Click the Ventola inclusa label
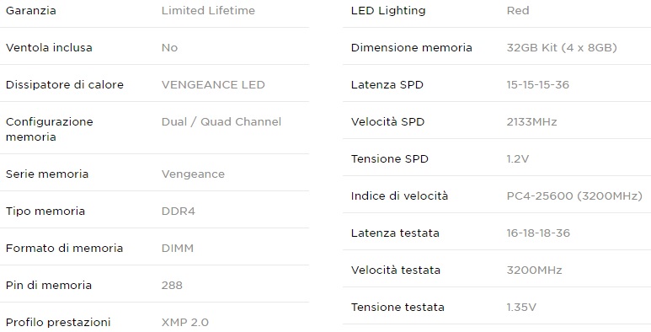Image resolution: width=651 pixels, height=332 pixels. click(49, 47)
